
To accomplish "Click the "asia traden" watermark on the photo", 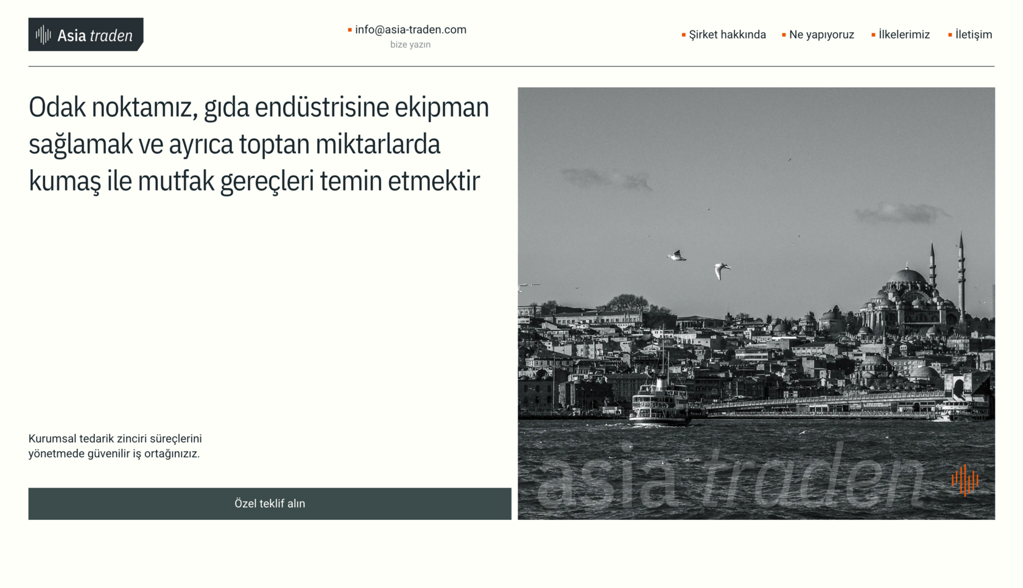I will coord(731,478).
